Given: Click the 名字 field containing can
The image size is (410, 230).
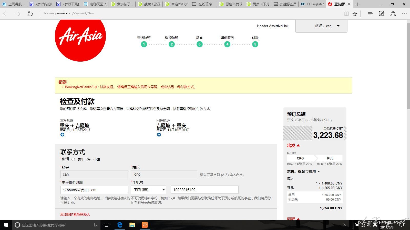Looking at the screenshot, I should [94, 174].
